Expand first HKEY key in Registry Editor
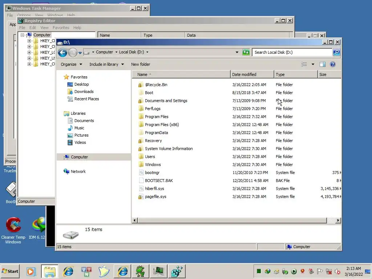Screen dimensions: 372x279 29,41
